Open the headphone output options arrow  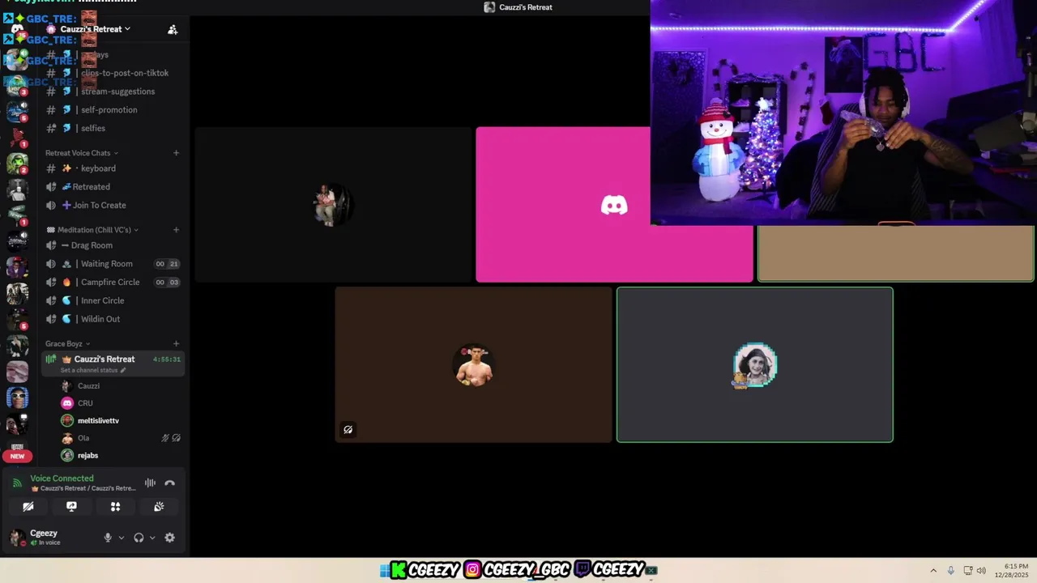coord(152,538)
